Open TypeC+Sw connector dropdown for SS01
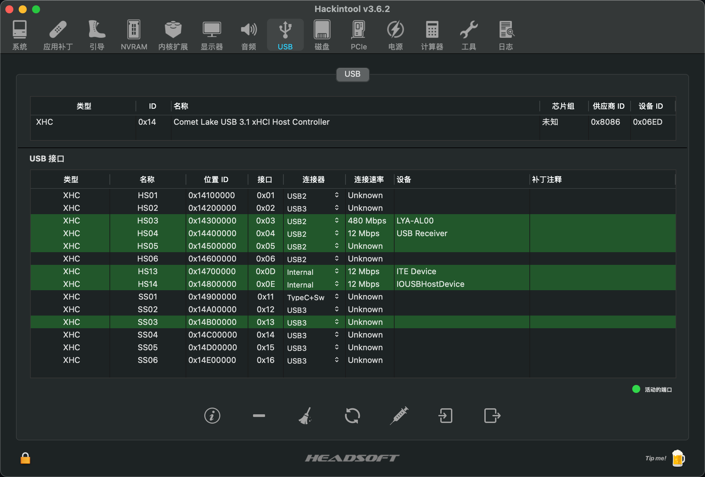This screenshot has width=705, height=477. (313, 297)
